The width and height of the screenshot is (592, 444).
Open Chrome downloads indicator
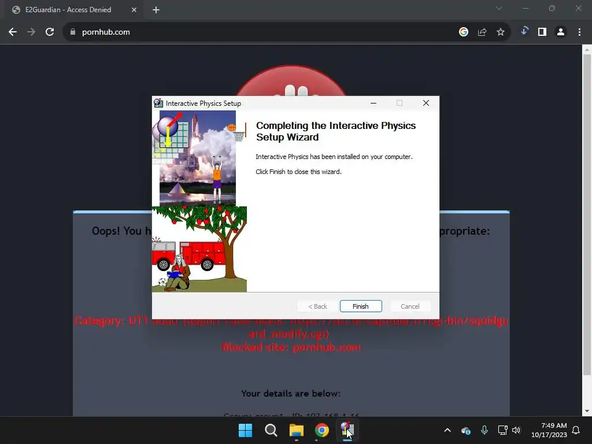tap(524, 31)
